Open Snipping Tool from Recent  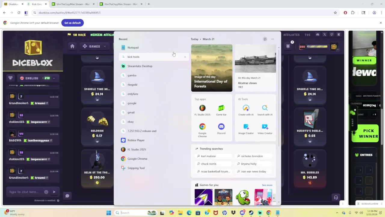pyautogui.click(x=153, y=168)
